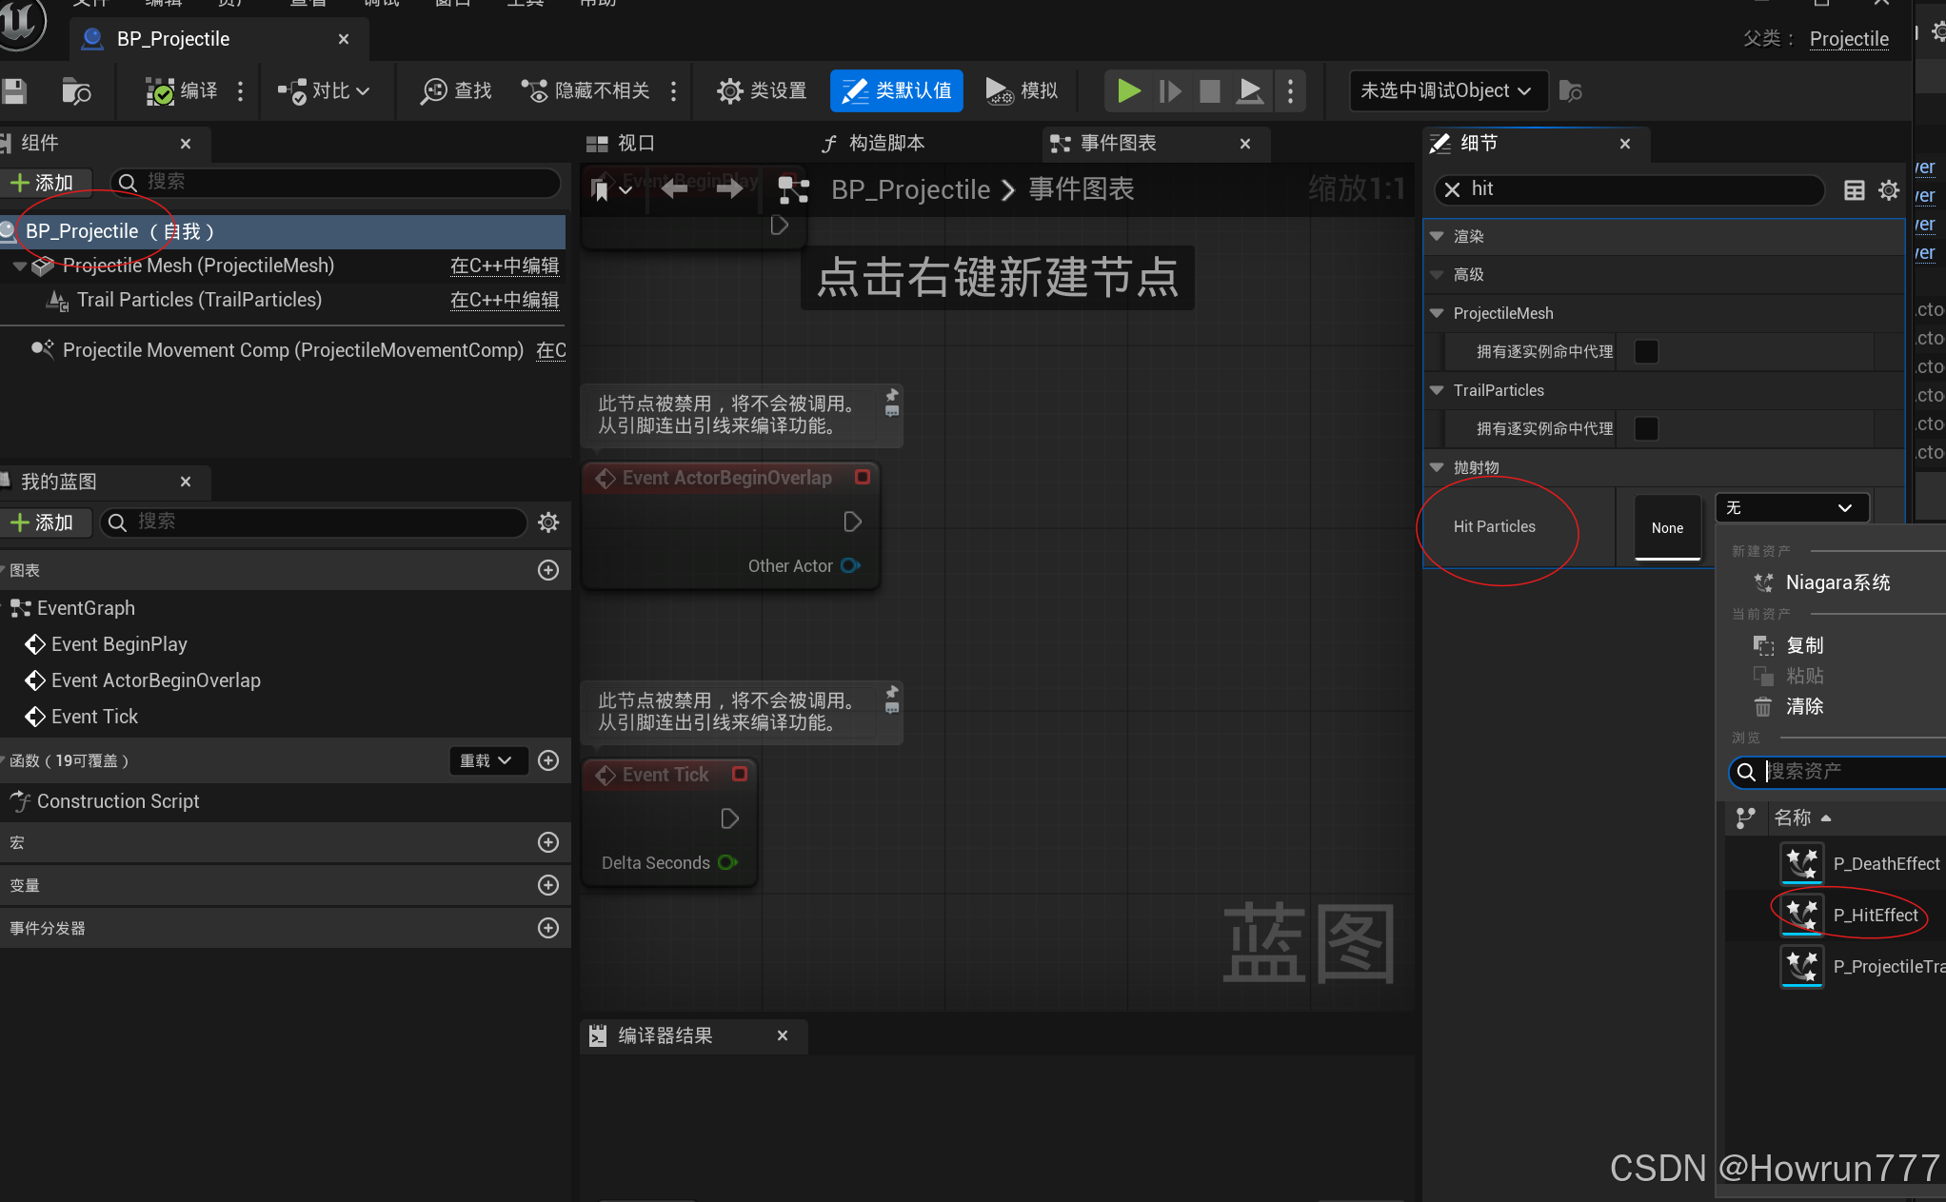Open Class Settings (类设置) gear icon

pos(730,91)
